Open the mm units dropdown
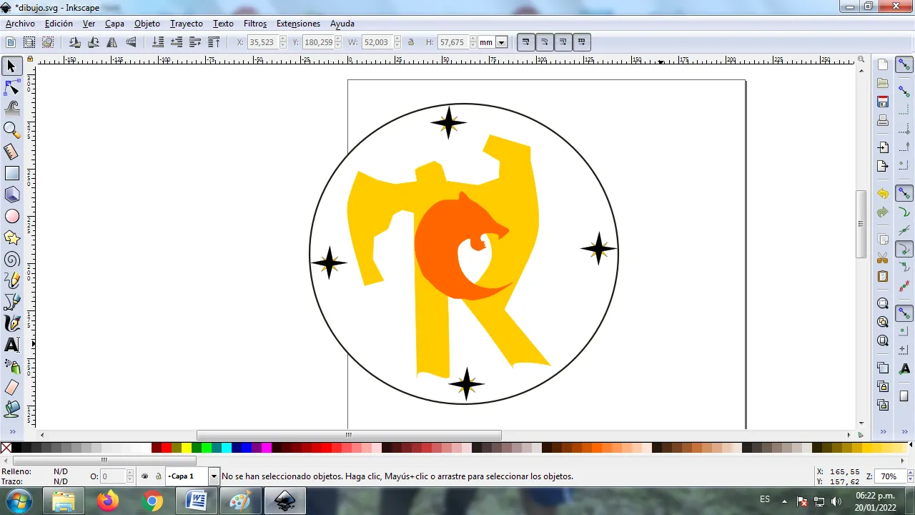915x515 pixels. pyautogui.click(x=501, y=42)
